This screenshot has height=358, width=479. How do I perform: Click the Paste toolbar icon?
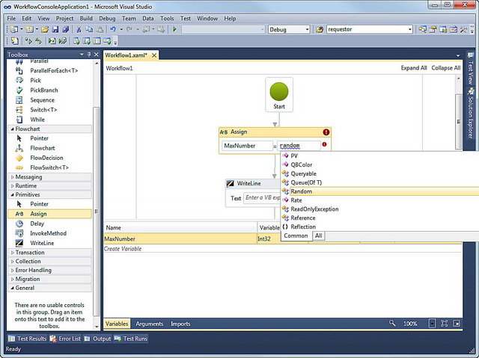click(x=100, y=30)
